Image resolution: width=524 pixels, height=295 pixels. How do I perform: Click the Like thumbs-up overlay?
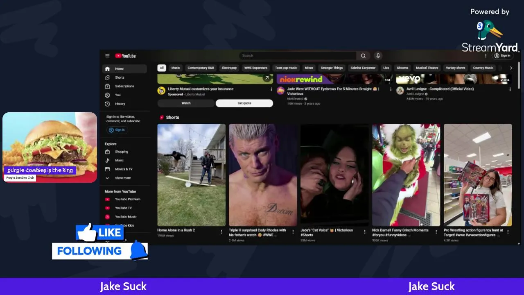click(99, 233)
